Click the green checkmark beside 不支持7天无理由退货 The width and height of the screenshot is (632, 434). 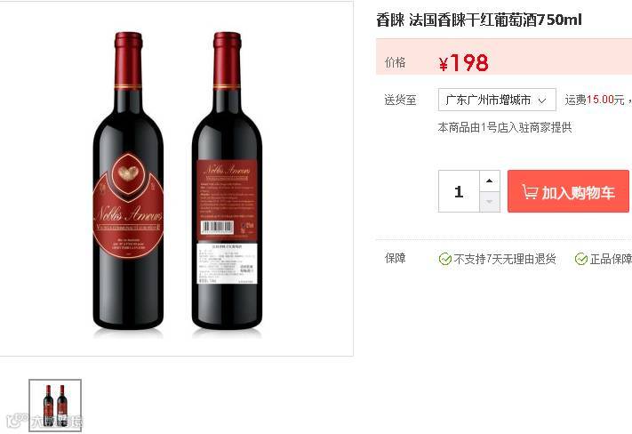coord(445,259)
